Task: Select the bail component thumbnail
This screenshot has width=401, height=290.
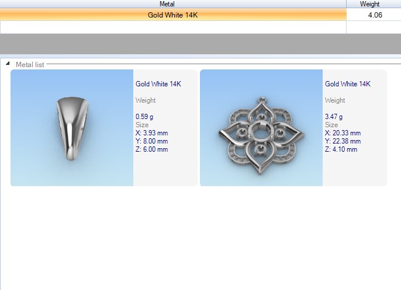Action: click(72, 128)
